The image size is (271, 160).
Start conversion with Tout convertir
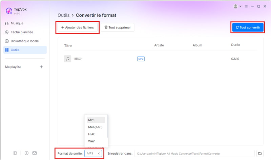pos(248,27)
